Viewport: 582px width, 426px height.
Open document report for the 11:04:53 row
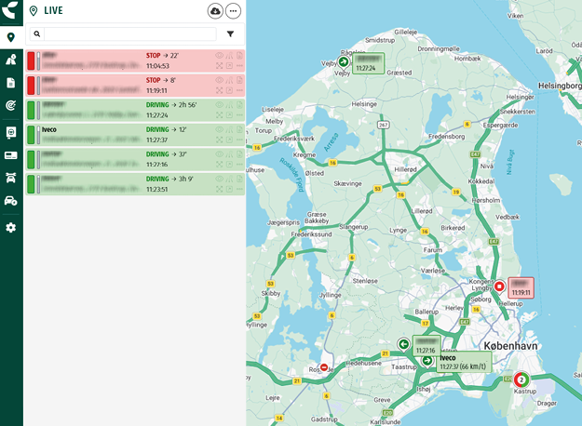(x=239, y=55)
